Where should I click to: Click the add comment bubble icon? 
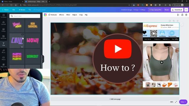tap(182, 24)
